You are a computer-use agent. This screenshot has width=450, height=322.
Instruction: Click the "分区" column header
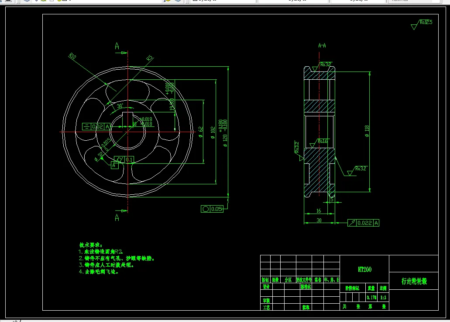288,280
